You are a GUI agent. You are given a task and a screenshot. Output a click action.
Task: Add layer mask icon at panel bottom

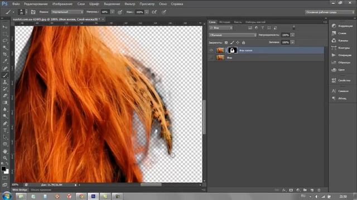point(291,190)
